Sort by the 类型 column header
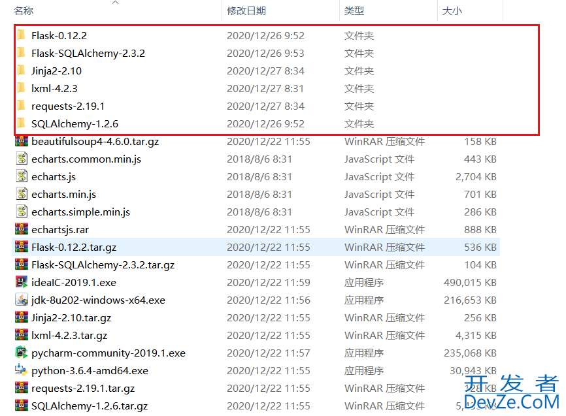This screenshot has height=416, width=566. point(354,11)
